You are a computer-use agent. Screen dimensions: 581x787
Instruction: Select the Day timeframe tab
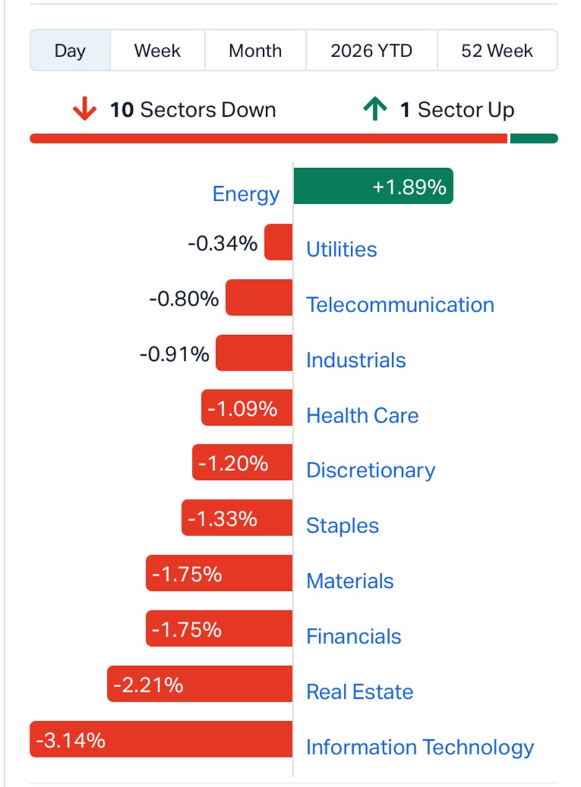(70, 50)
